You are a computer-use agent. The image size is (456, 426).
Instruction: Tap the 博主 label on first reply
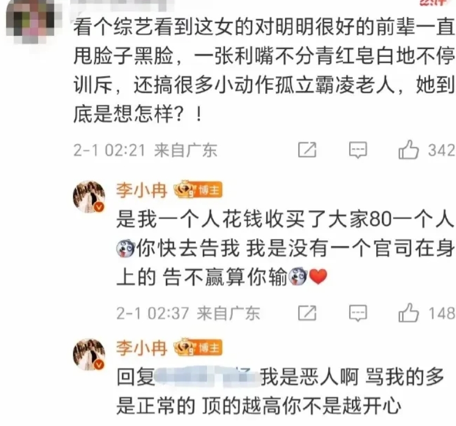tap(209, 190)
